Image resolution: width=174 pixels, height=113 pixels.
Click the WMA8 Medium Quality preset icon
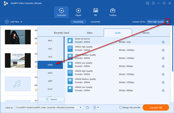[x=70, y=81]
